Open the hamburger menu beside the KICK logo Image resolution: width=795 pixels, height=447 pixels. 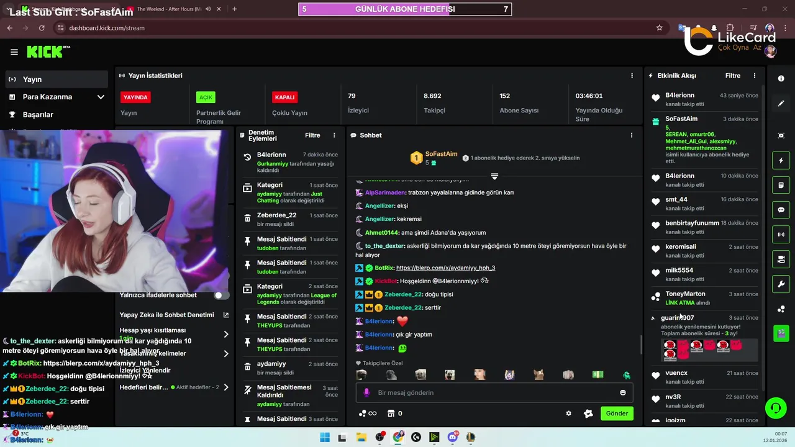pyautogui.click(x=14, y=52)
